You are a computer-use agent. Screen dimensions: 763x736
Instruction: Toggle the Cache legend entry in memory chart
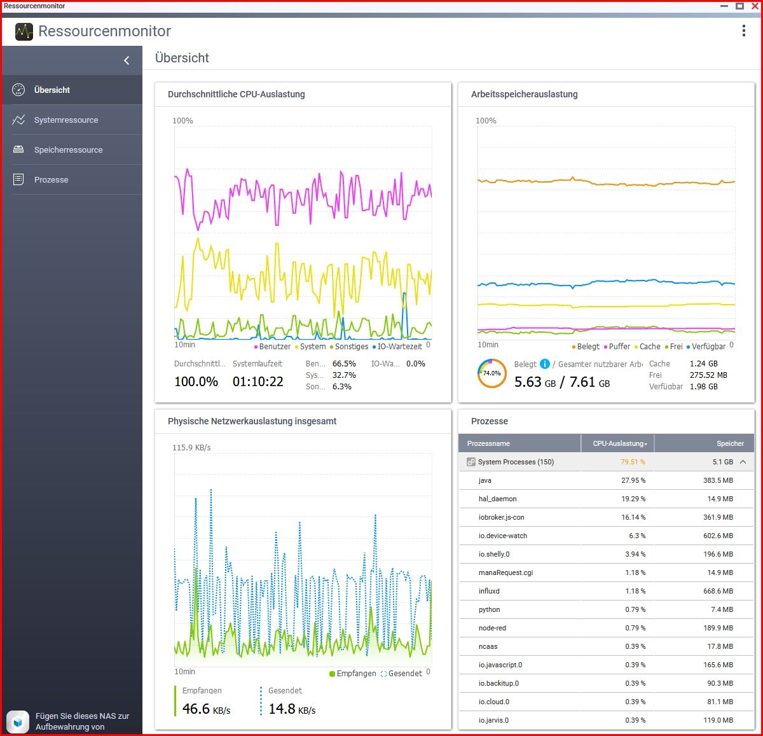point(647,347)
